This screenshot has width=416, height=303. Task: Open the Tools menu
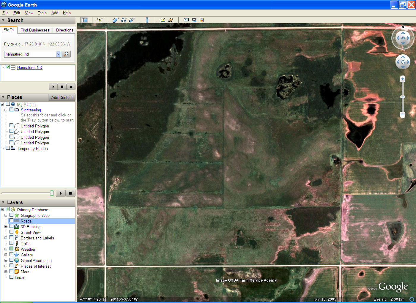tap(42, 13)
